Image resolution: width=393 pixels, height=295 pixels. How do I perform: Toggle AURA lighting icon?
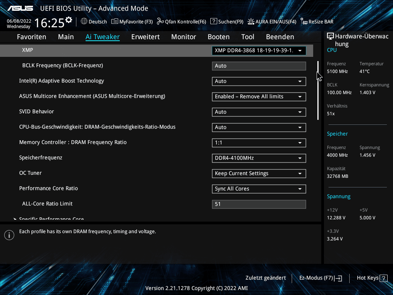tap(251, 22)
